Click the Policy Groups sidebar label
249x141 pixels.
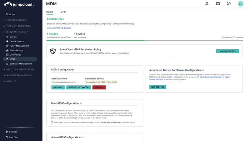[16, 50]
